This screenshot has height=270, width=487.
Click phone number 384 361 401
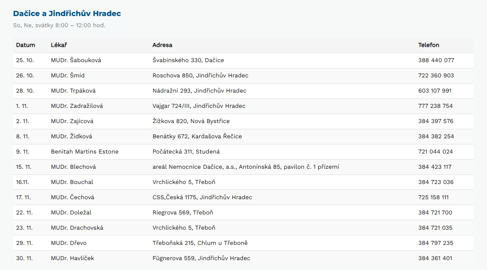pos(435,258)
